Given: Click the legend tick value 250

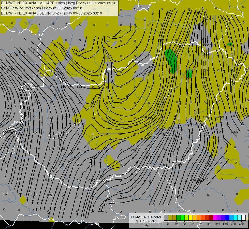Looking at the screenshot, I should click(x=233, y=224).
